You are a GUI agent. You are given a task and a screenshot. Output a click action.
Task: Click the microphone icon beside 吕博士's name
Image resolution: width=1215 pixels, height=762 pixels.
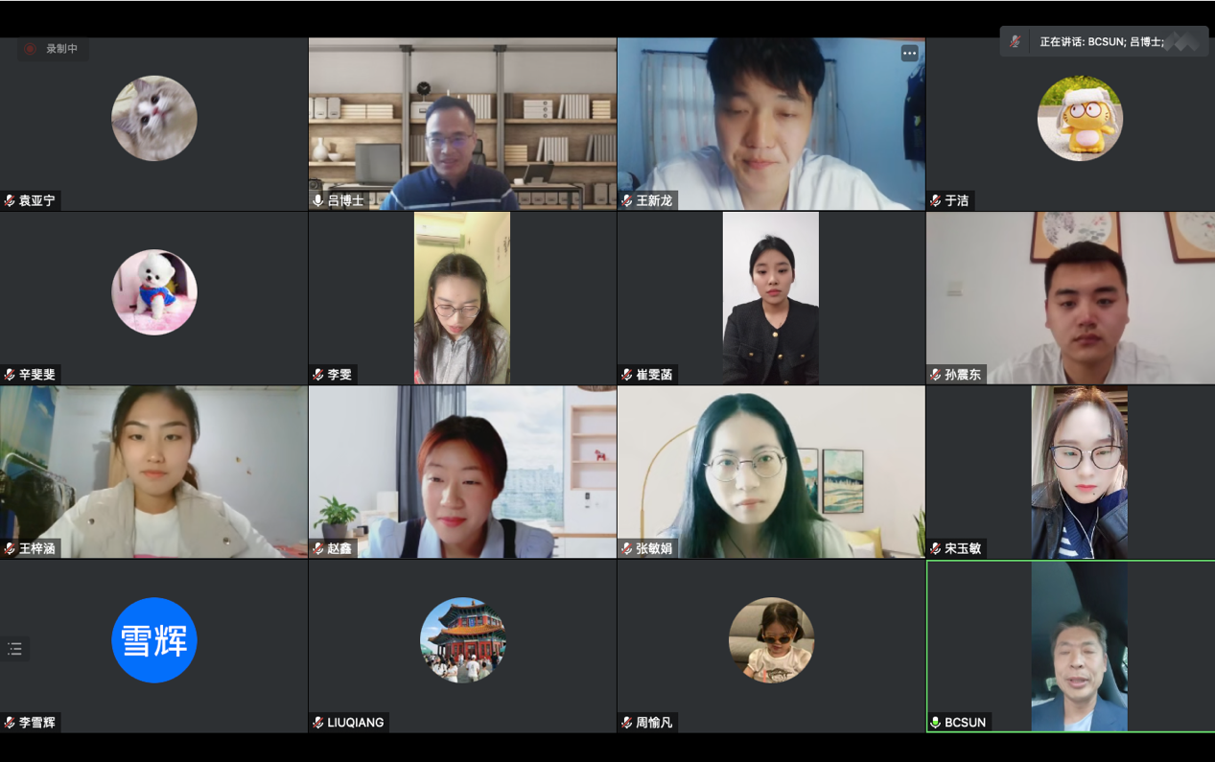pyautogui.click(x=318, y=200)
